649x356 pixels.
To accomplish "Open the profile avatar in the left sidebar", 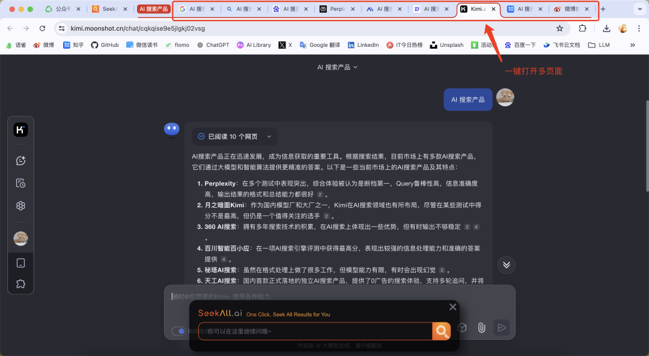I will (20, 238).
